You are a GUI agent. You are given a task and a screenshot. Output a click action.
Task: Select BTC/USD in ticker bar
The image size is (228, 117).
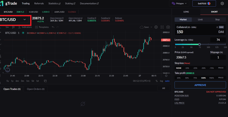point(14,12)
